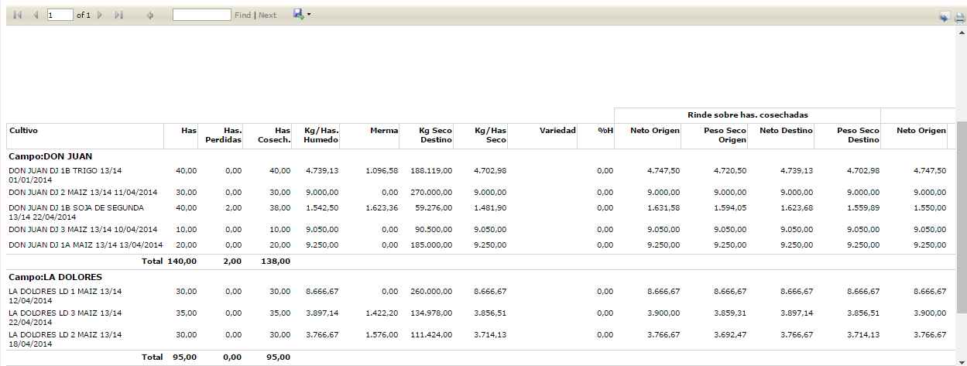Advance to the next report page
Viewport: 967px width, 366px height.
(100, 15)
